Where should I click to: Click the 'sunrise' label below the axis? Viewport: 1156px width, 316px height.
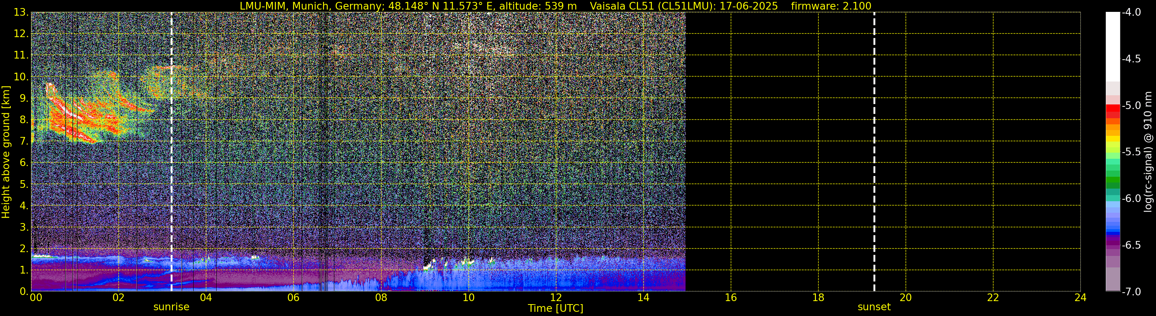click(x=171, y=306)
